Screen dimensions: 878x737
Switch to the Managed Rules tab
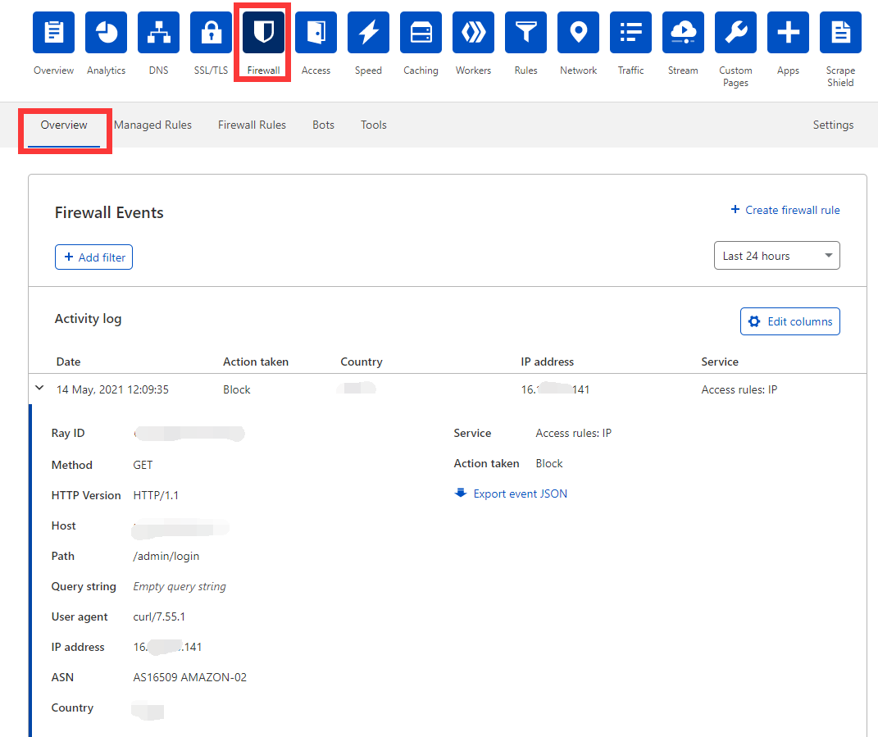[x=152, y=125]
